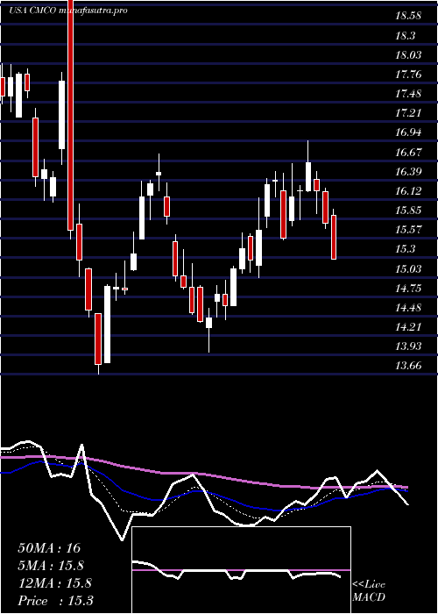Click the '50MA : 16' indicator text
Screen dimensions: 438x614
point(49,548)
